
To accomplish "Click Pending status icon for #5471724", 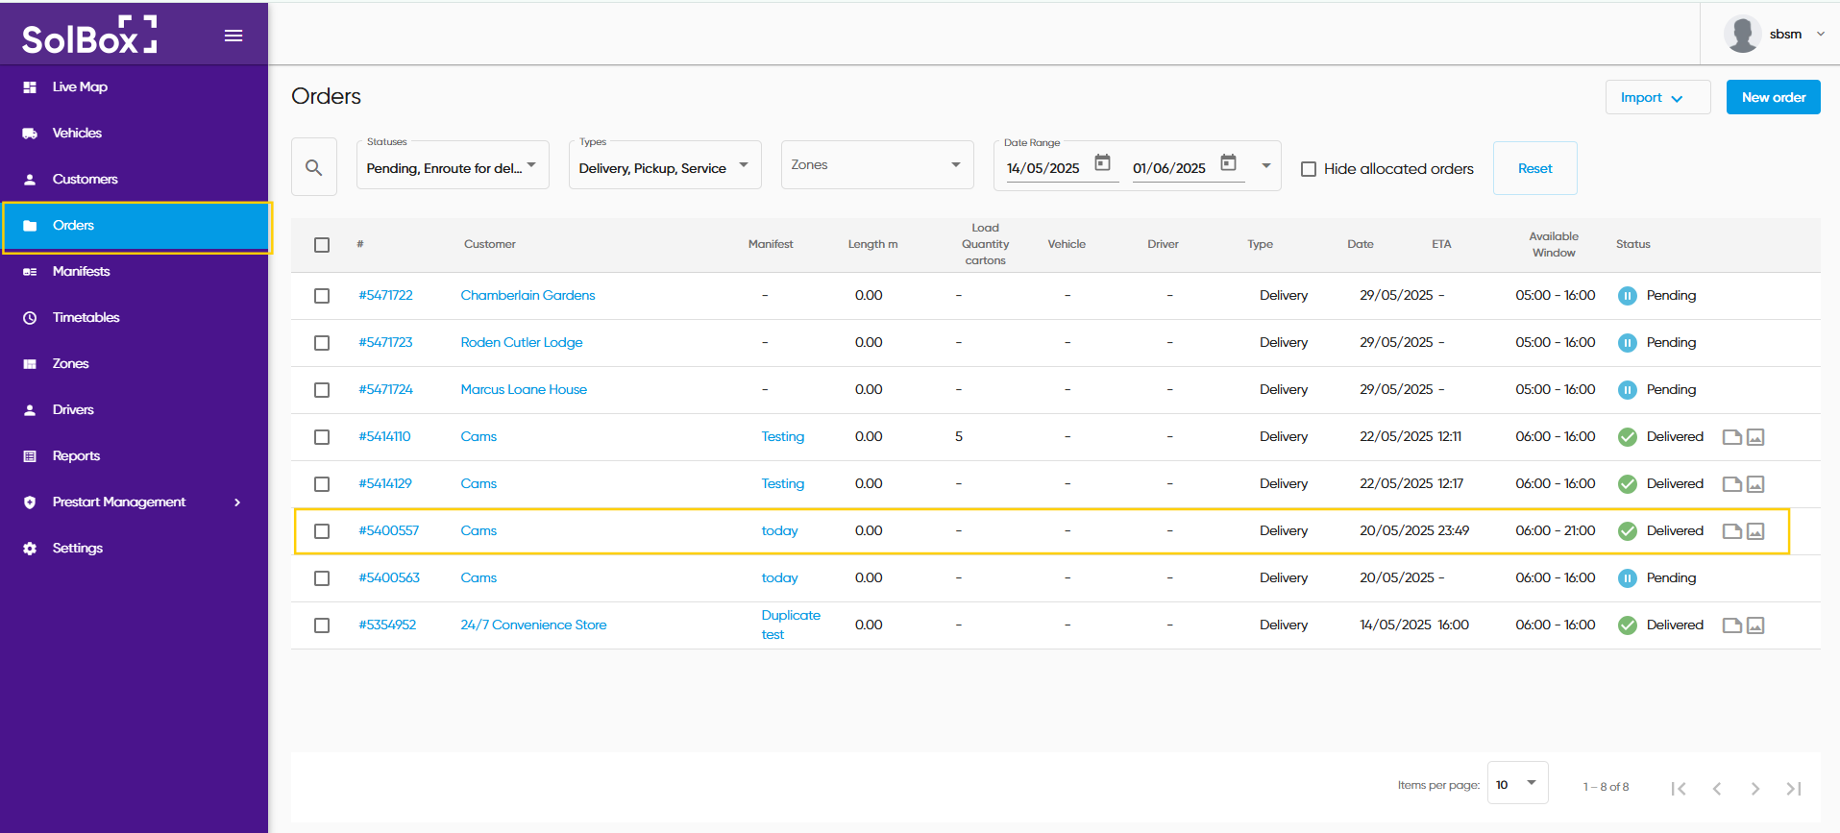I will [x=1628, y=390].
